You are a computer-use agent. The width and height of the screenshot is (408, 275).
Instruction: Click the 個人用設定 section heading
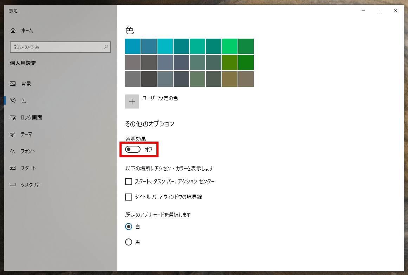click(23, 63)
